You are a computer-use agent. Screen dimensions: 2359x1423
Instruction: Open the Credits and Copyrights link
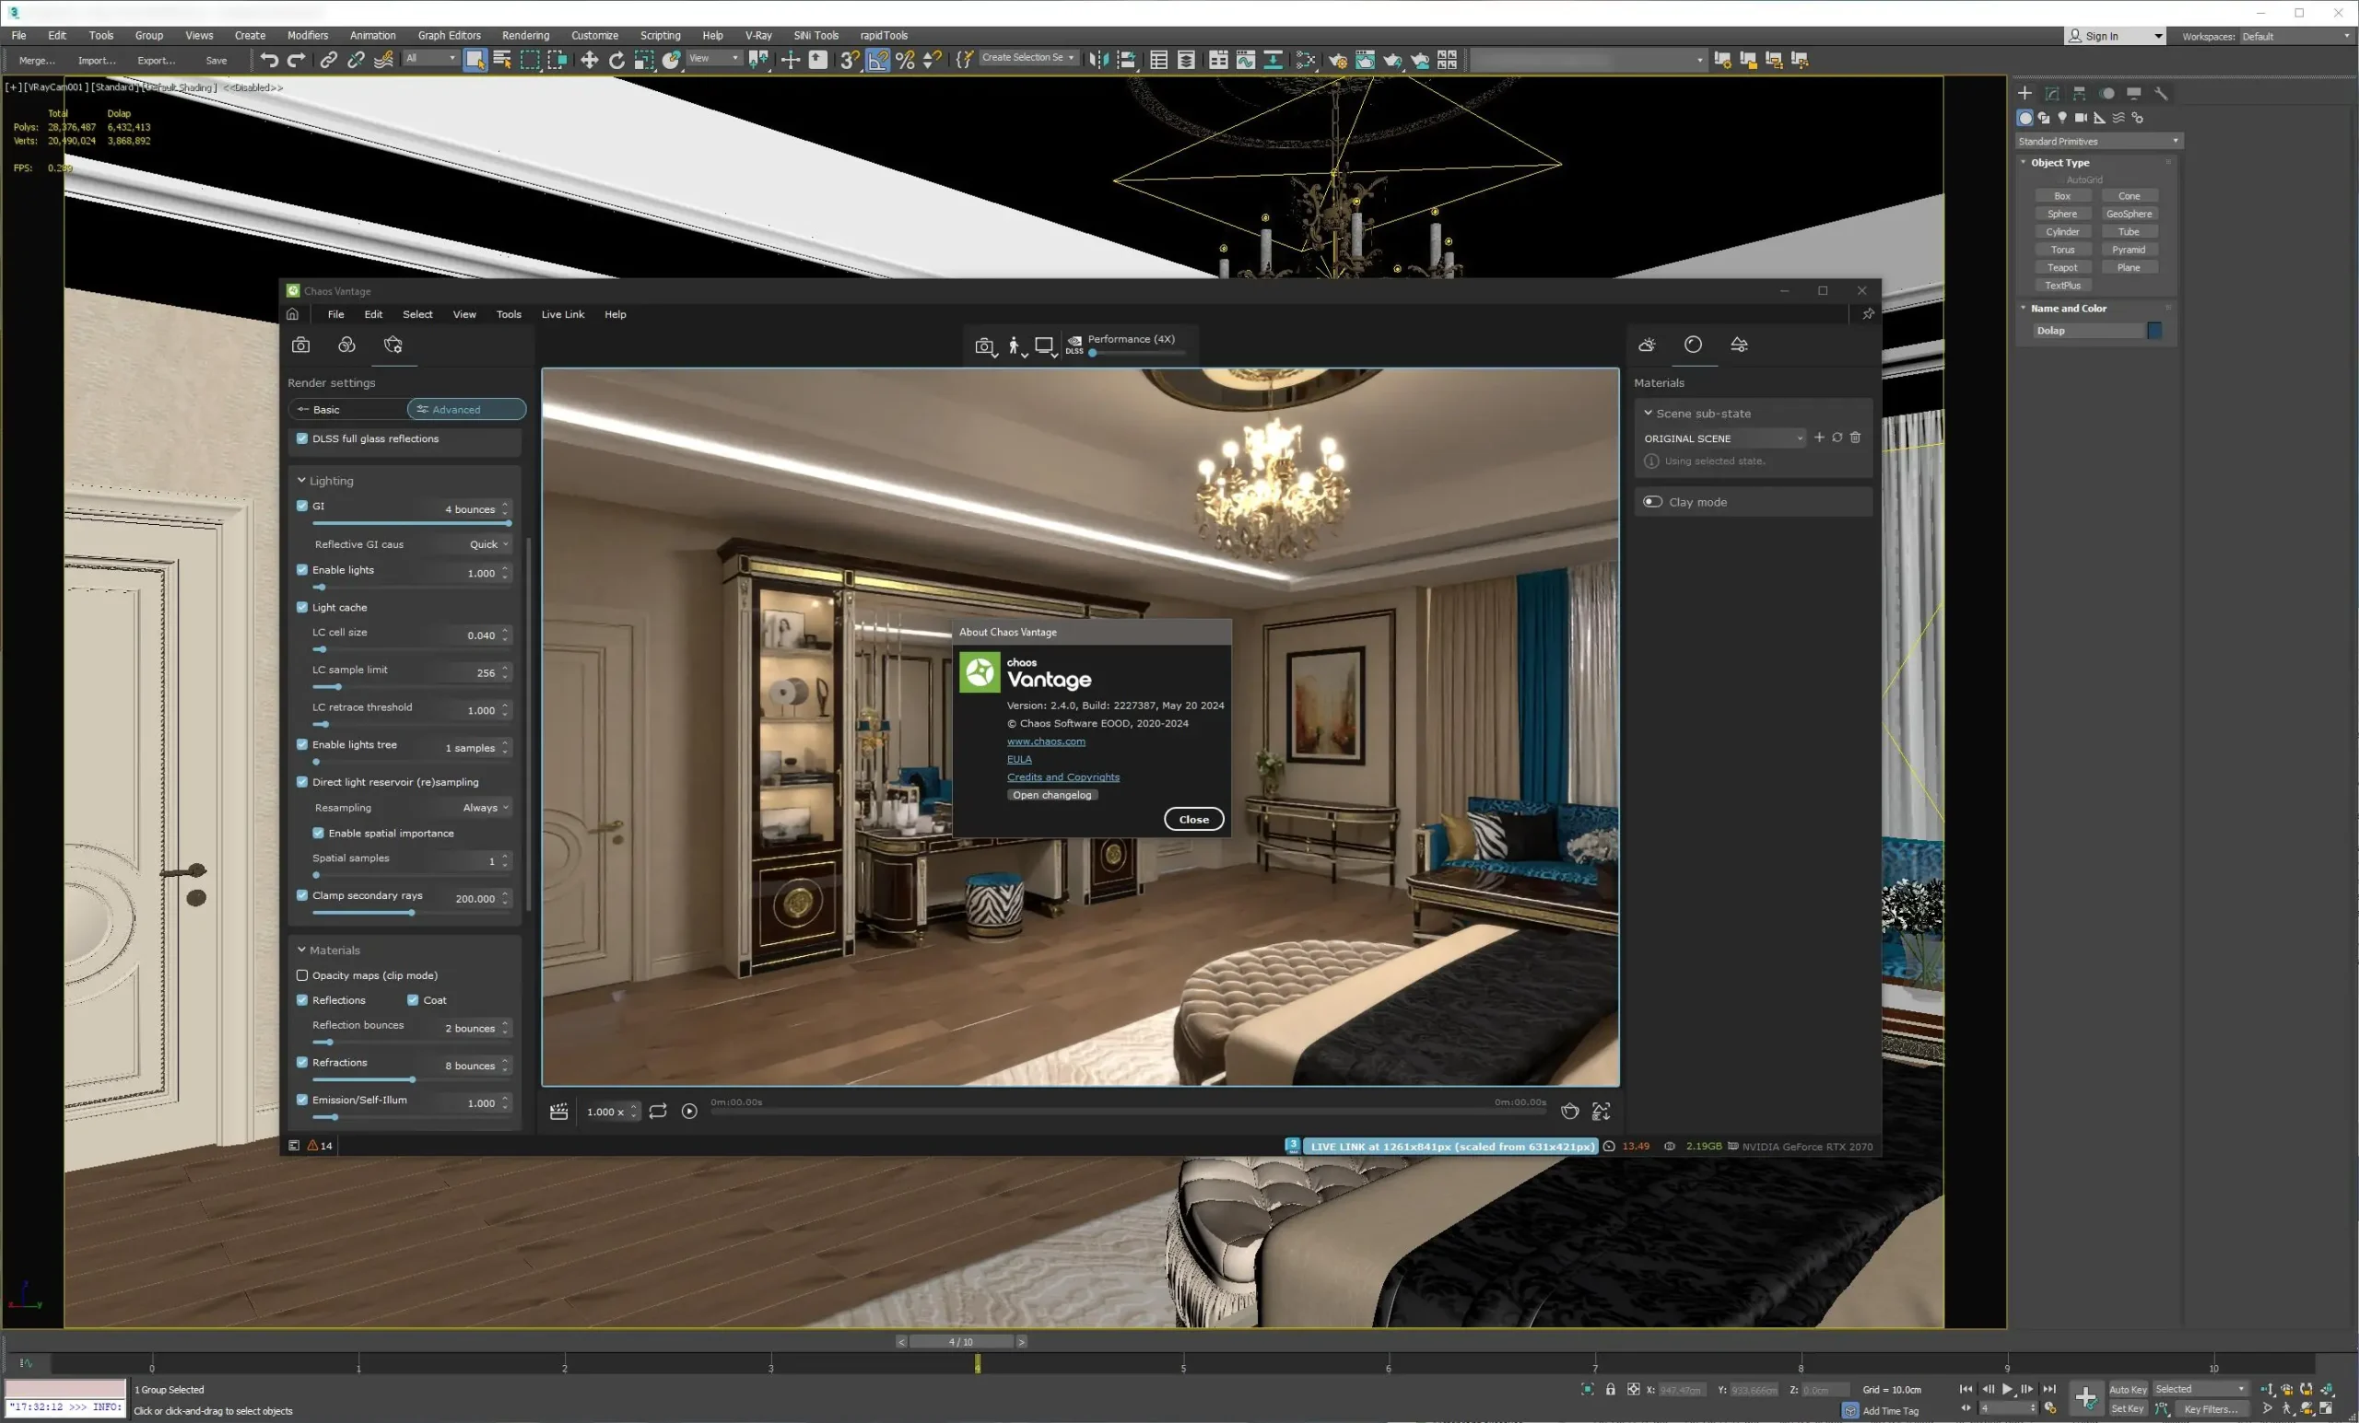pos(1062,778)
